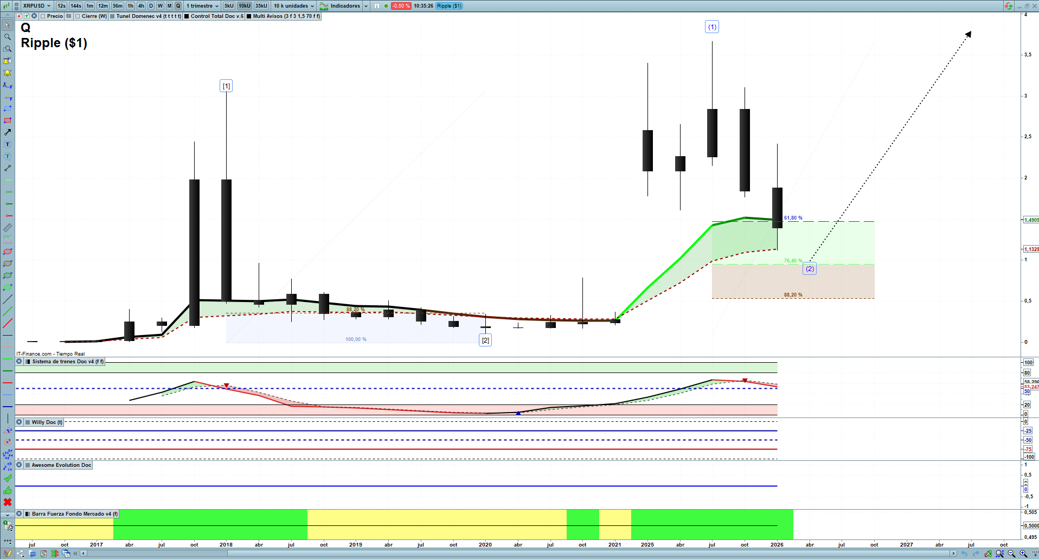Click the 5kU units button

pyautogui.click(x=229, y=6)
